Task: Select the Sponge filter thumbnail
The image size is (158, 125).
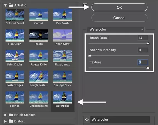Action: 15,97
